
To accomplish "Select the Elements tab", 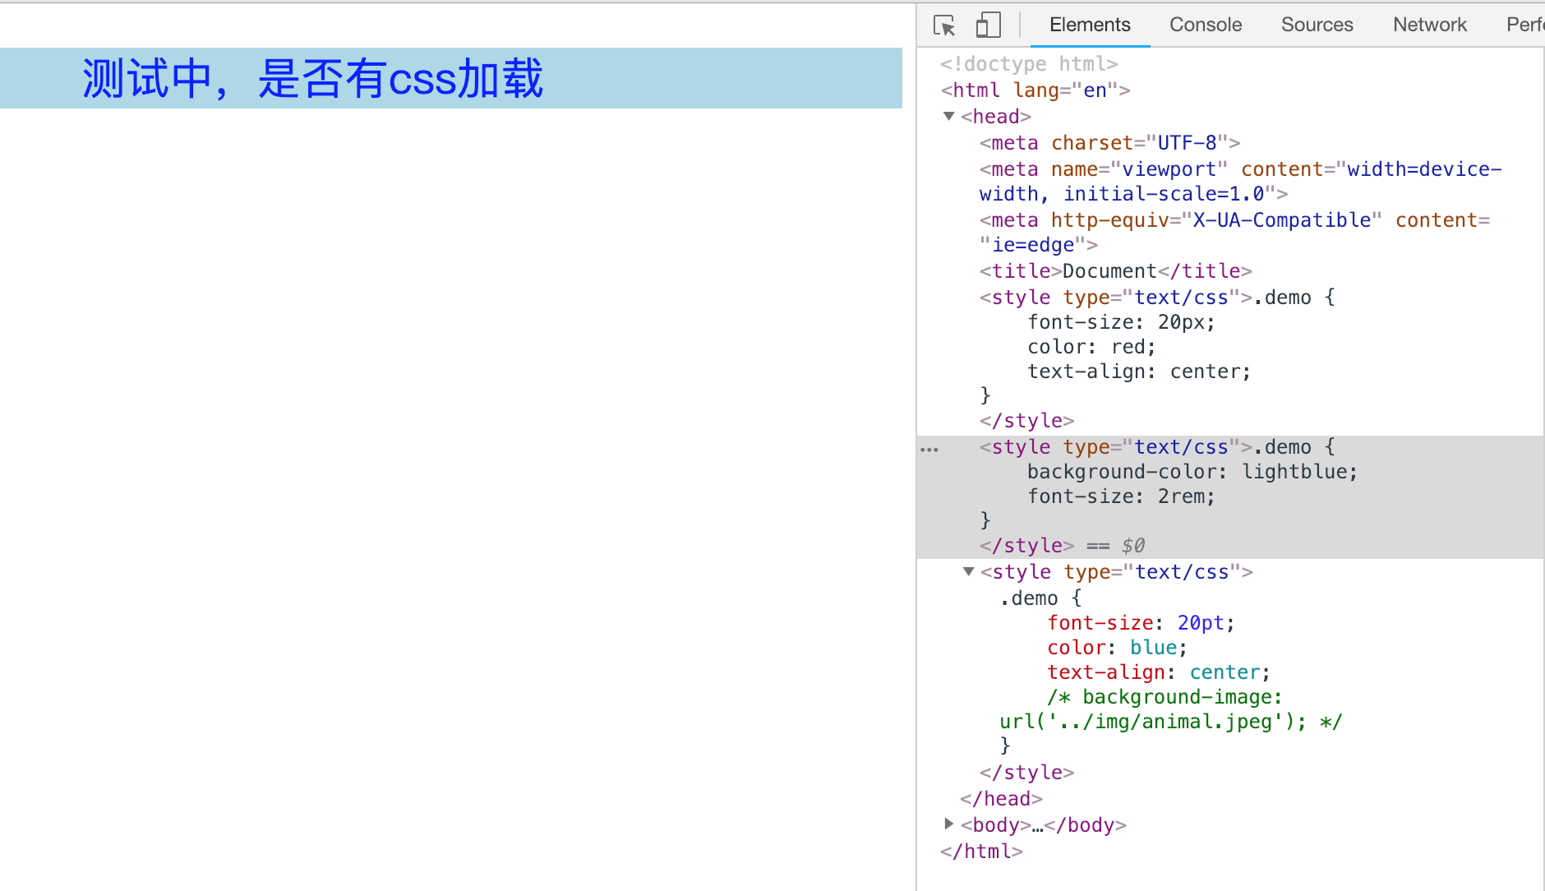I will click(1090, 25).
